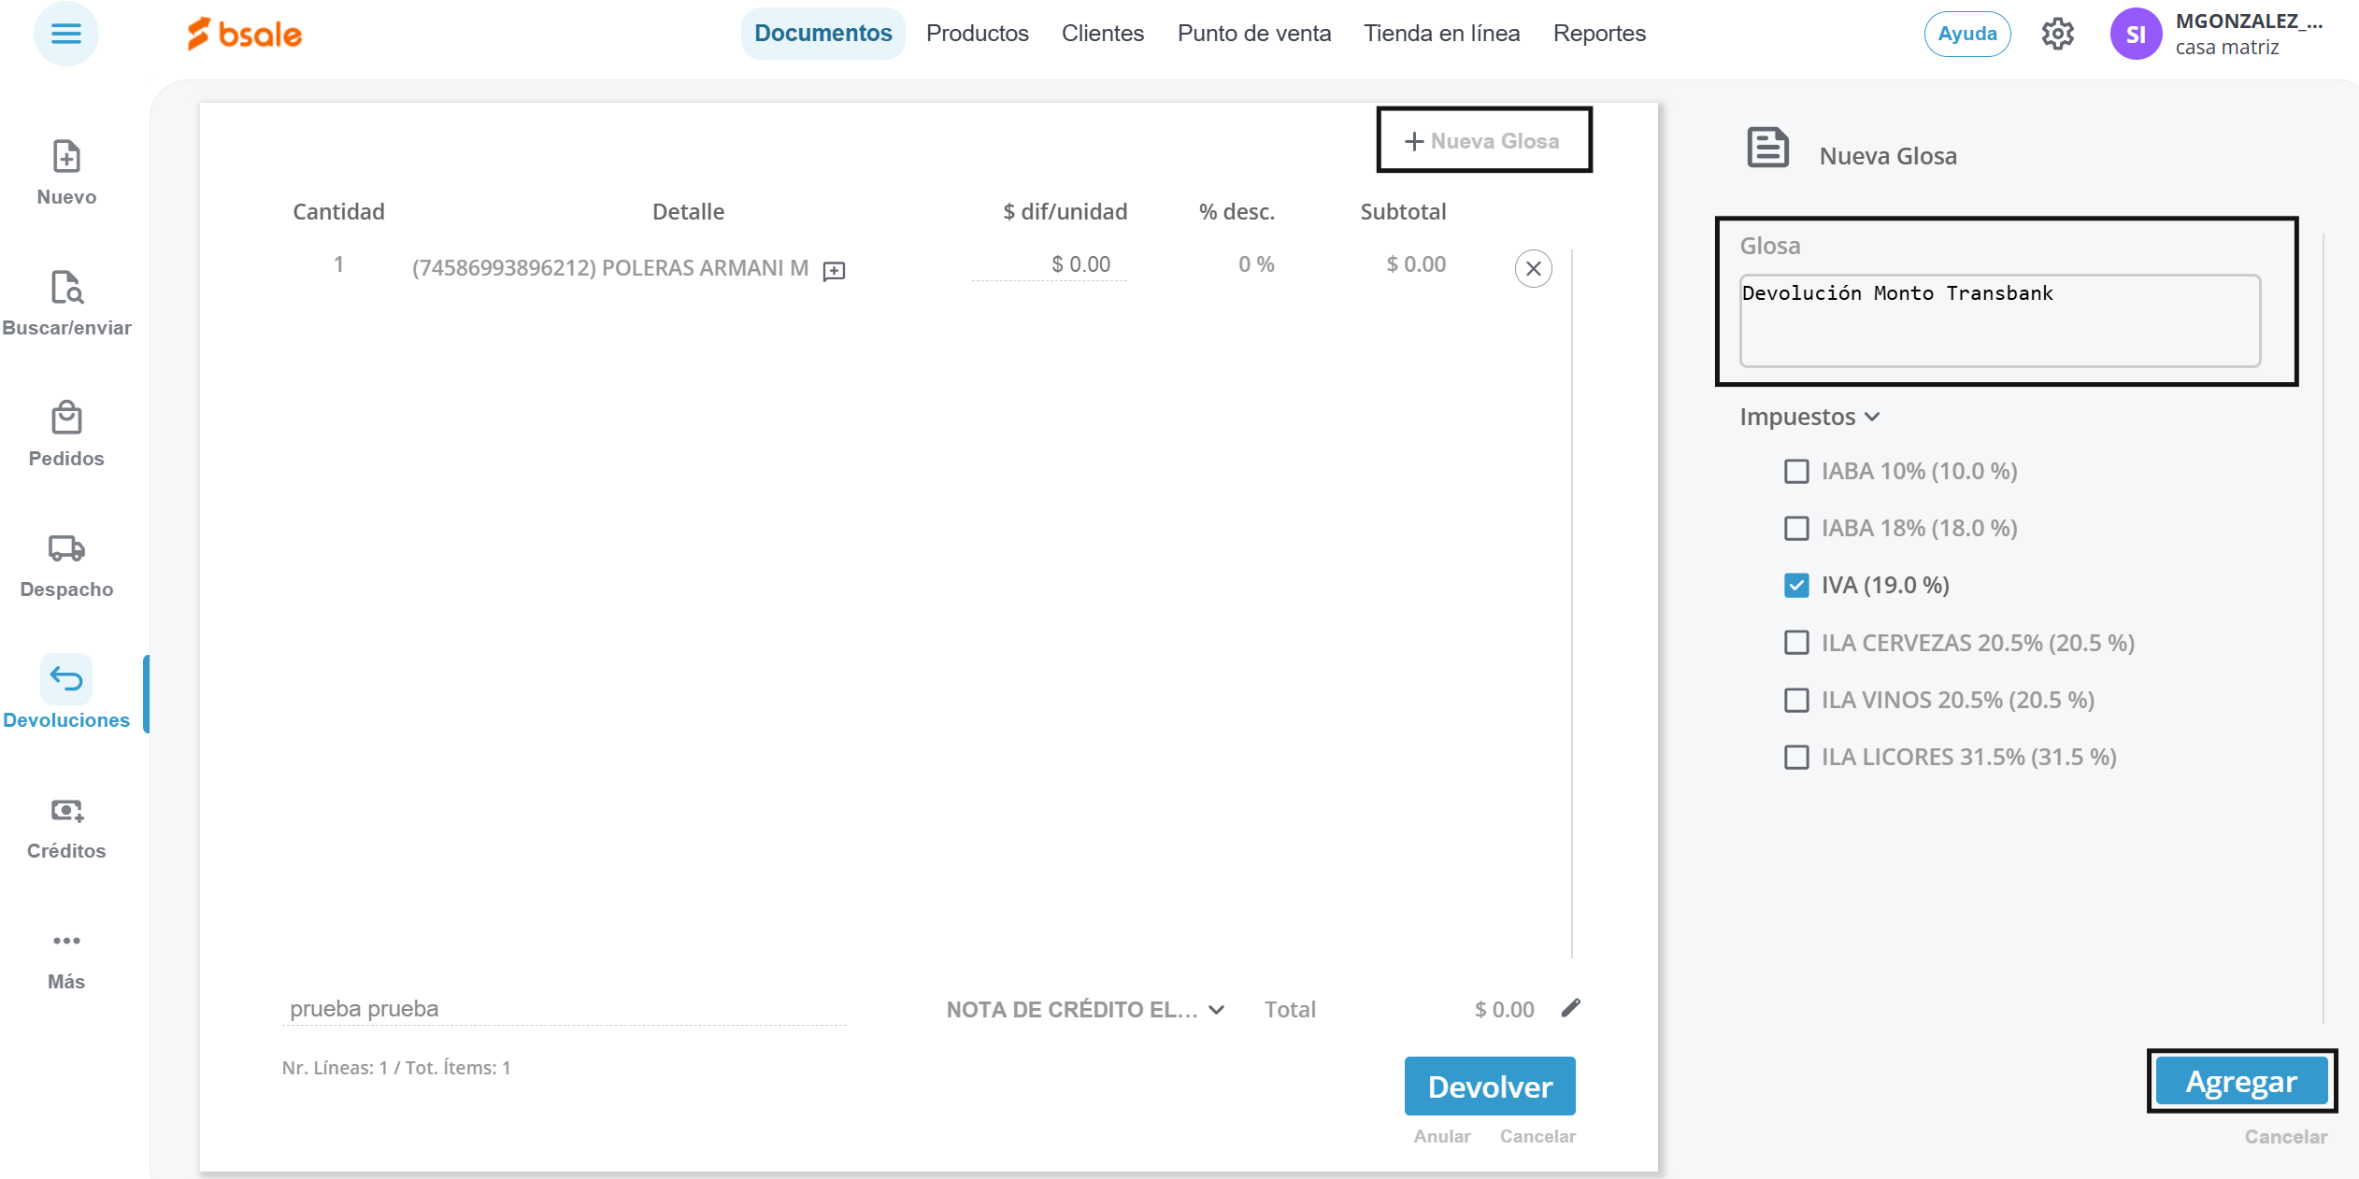Screen dimensions: 2359x1179
Task: Select the Créditos icon in the sidebar
Action: tap(66, 811)
